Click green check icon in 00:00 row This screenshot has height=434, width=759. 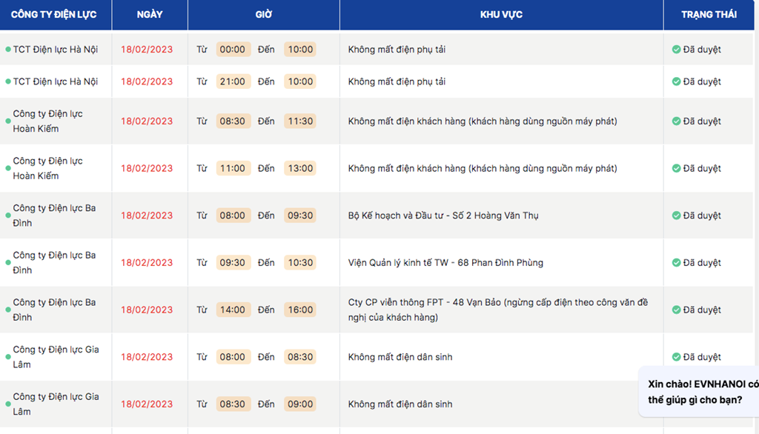tap(676, 50)
